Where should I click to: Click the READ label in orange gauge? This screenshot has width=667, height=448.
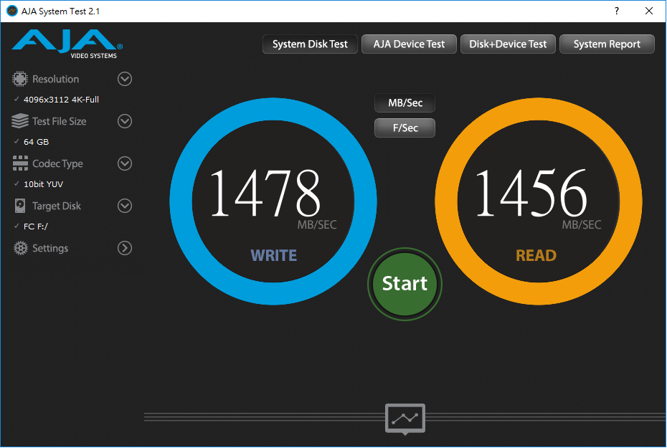(x=536, y=255)
